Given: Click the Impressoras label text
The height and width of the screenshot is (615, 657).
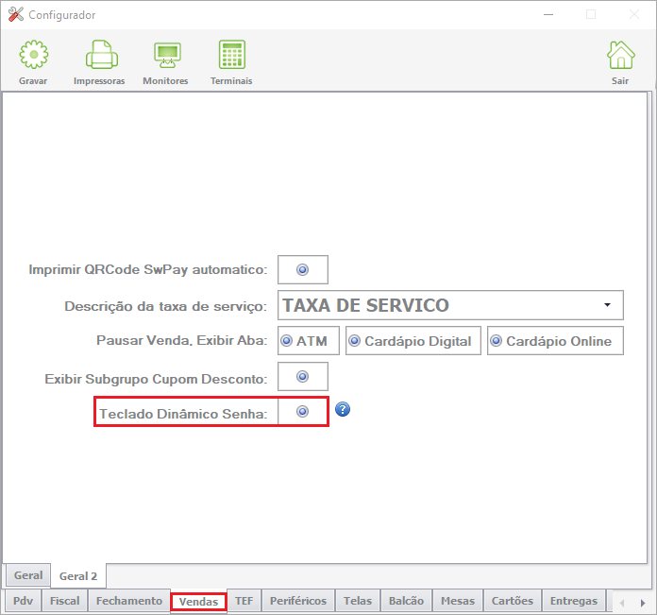Looking at the screenshot, I should point(99,81).
